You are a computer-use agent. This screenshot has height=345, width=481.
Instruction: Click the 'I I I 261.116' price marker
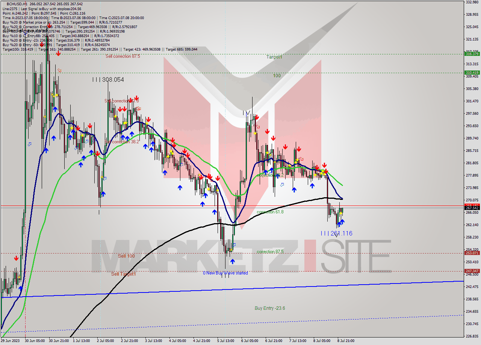[x=336, y=233]
